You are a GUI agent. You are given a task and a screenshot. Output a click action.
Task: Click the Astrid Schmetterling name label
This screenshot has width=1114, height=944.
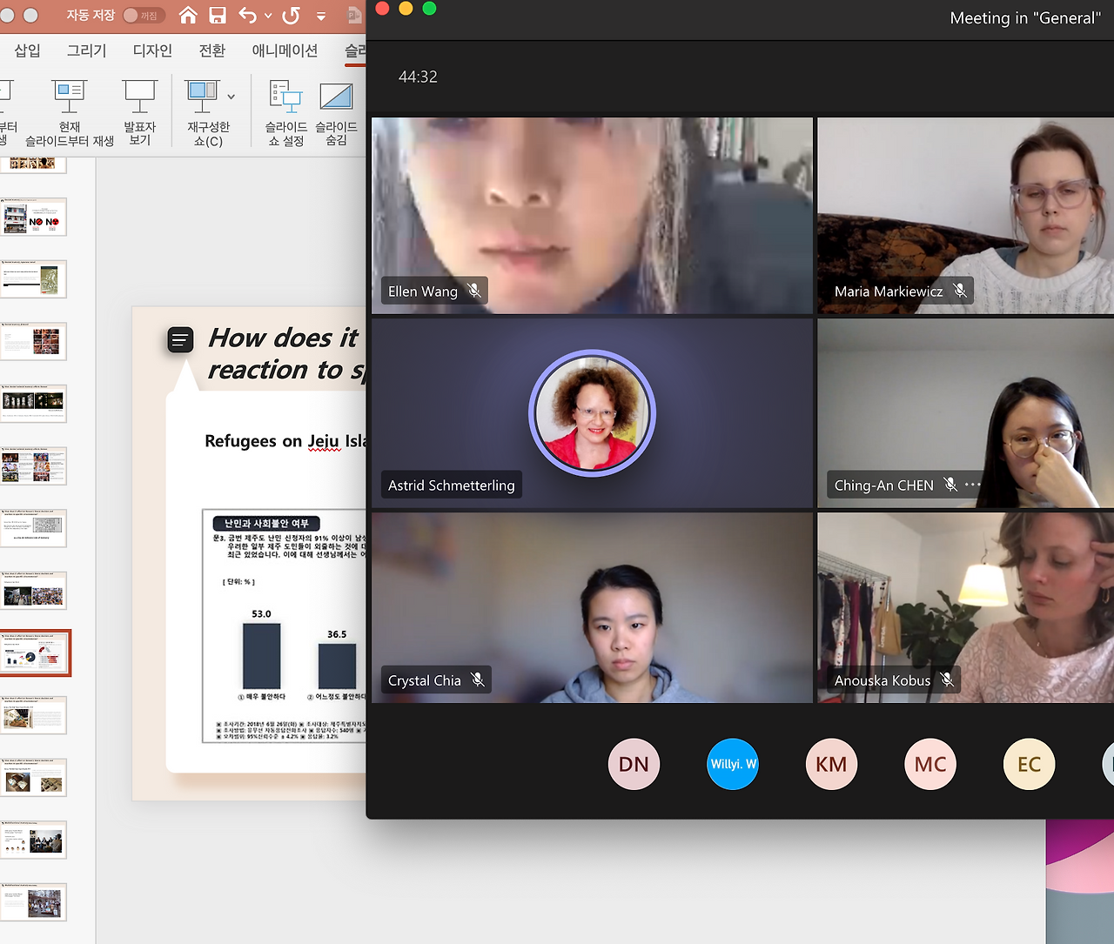[452, 485]
